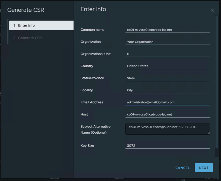Click the State/Province input field
This screenshot has height=181, width=221.
(167, 78)
